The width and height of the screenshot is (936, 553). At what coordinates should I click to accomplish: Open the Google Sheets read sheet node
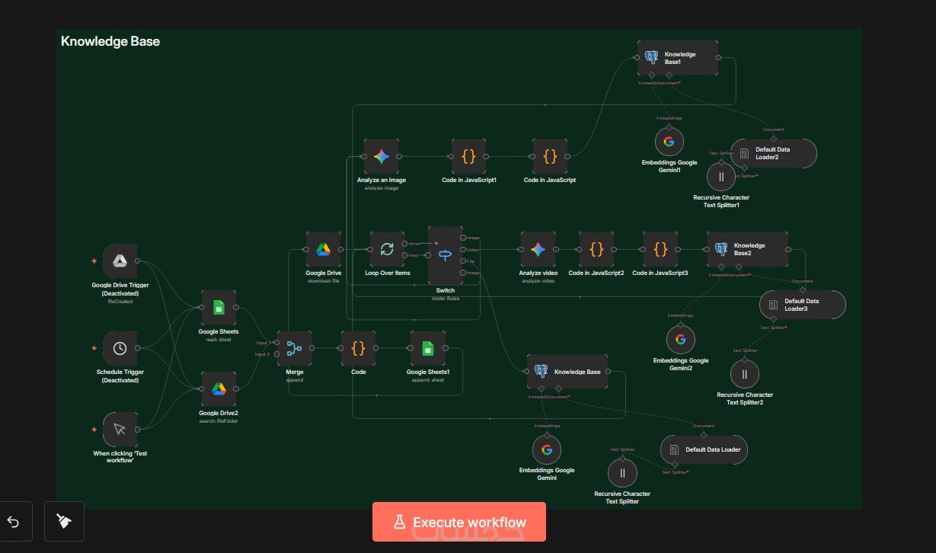coord(219,308)
